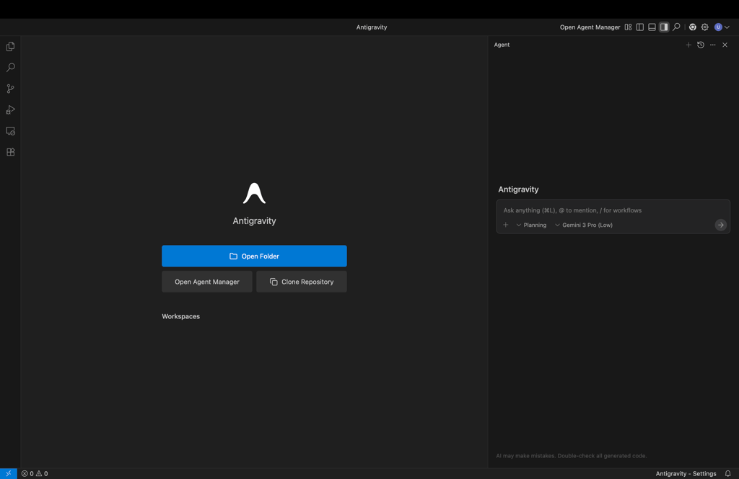Open the Explorer view in the activity bar
This screenshot has width=739, height=479.
click(10, 47)
